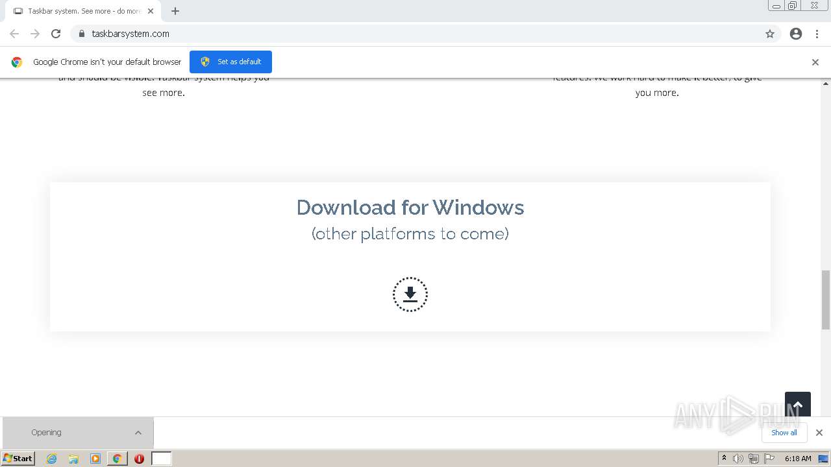Click the site lock icon
This screenshot has width=831, height=467.
81,34
